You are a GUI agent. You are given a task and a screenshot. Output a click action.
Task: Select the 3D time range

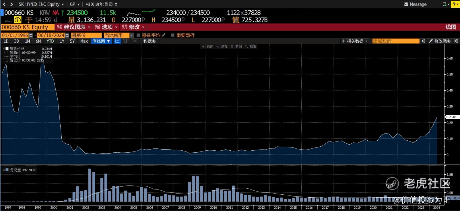(x=17, y=41)
